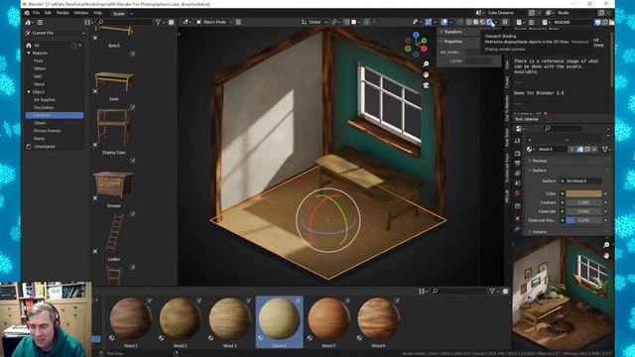Select the Desk asset thumbnail

tap(114, 81)
